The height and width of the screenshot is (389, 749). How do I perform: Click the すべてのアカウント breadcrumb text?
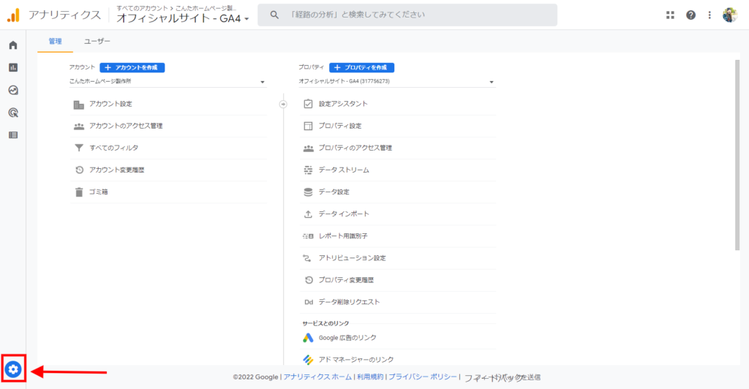point(142,8)
